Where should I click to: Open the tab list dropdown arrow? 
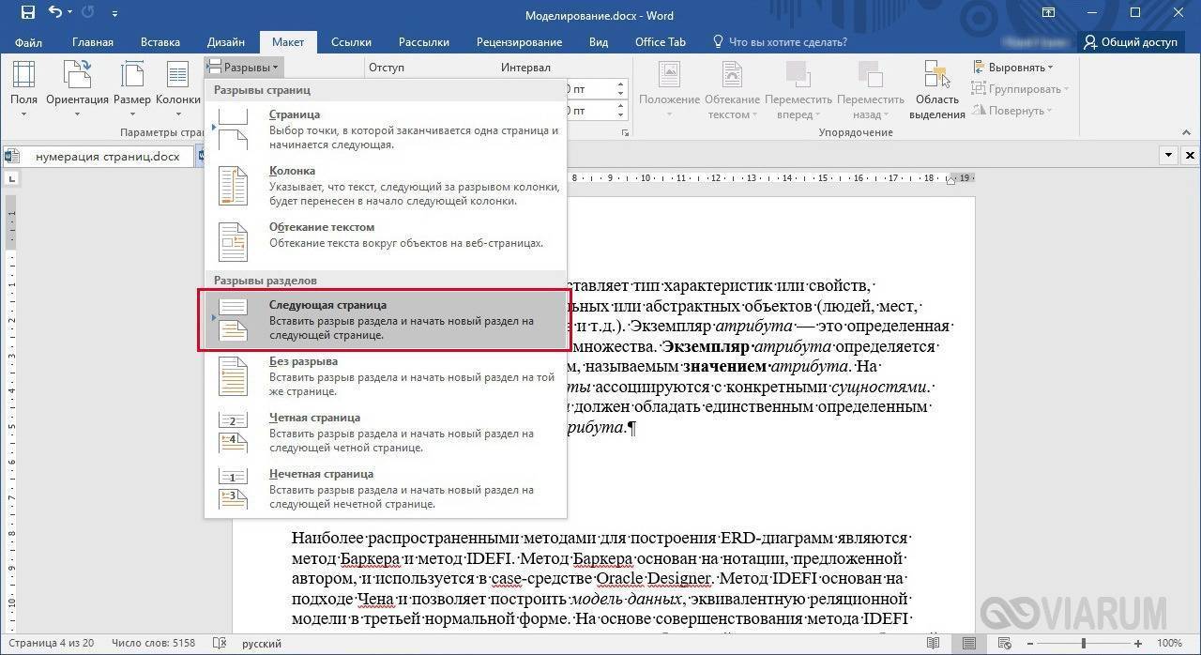click(x=1169, y=155)
